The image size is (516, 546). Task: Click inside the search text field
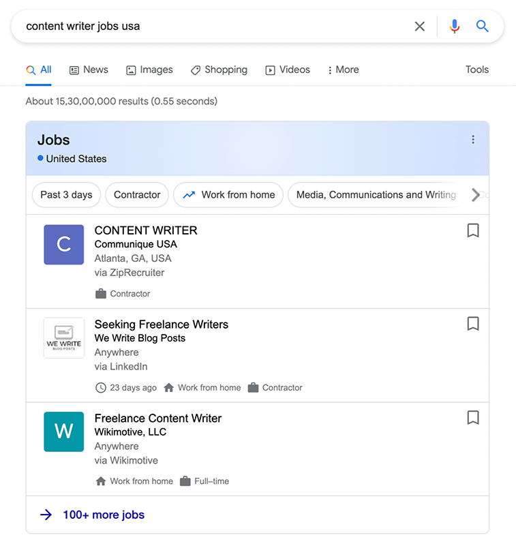pos(204,27)
